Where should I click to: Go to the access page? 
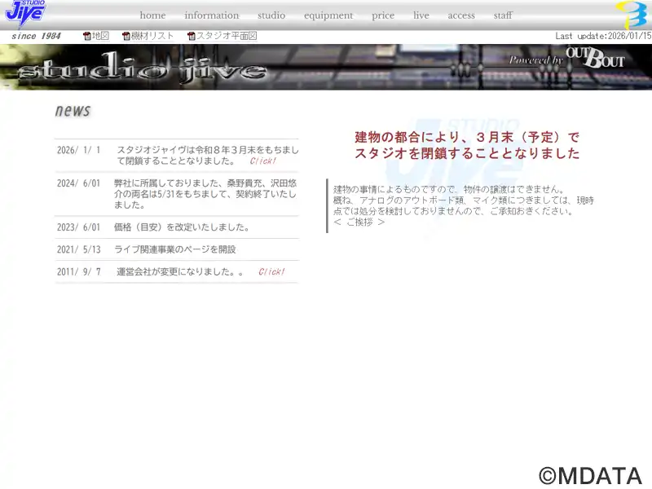[461, 15]
